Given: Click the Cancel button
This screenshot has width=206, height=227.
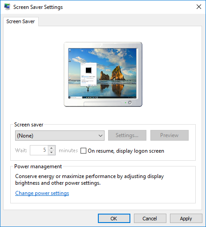Looking at the screenshot, I should click(x=150, y=219).
